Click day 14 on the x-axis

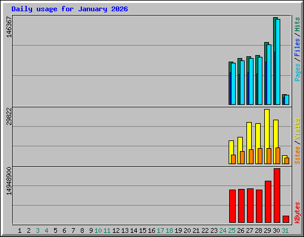pos(134,230)
